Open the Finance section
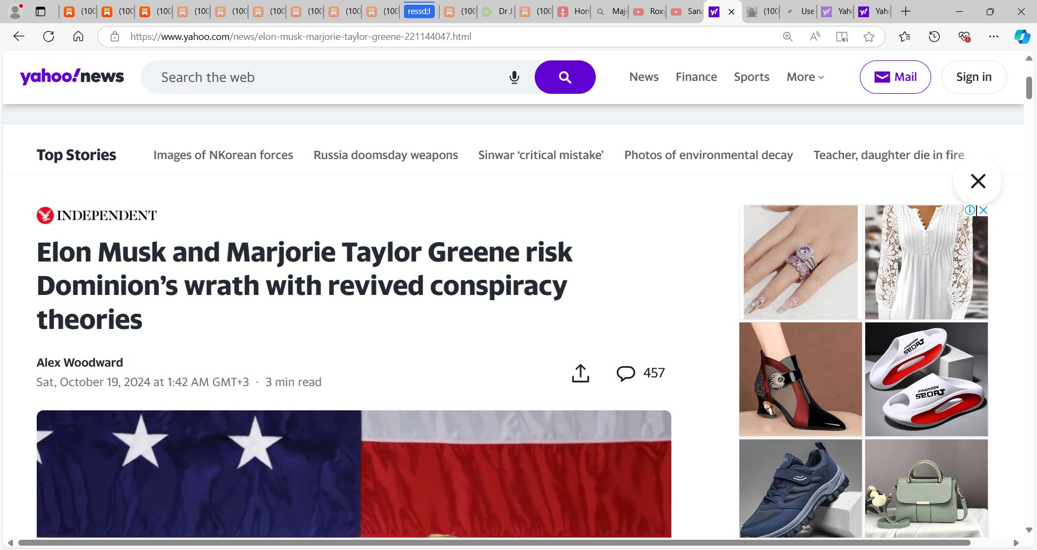1037x550 pixels. coord(696,77)
